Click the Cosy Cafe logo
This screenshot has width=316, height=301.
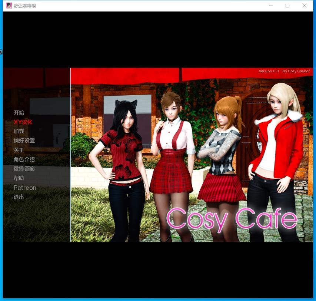(232, 220)
